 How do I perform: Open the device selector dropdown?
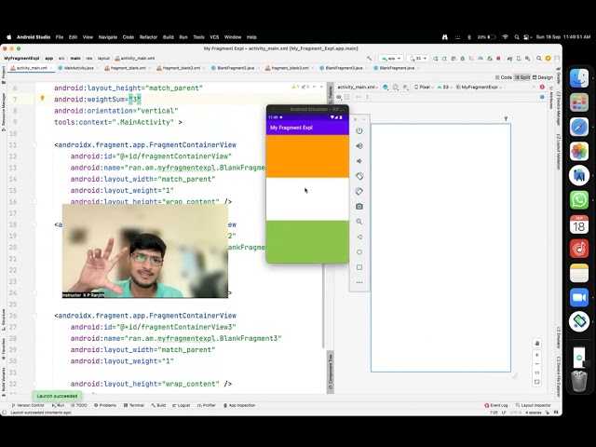coord(418,58)
